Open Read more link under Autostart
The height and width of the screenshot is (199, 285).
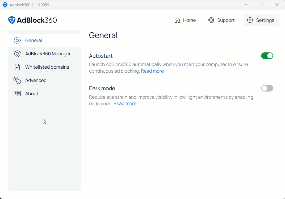click(152, 71)
